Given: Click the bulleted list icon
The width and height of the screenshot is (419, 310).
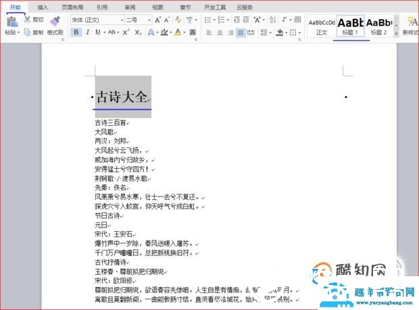Looking at the screenshot, I should [x=208, y=20].
